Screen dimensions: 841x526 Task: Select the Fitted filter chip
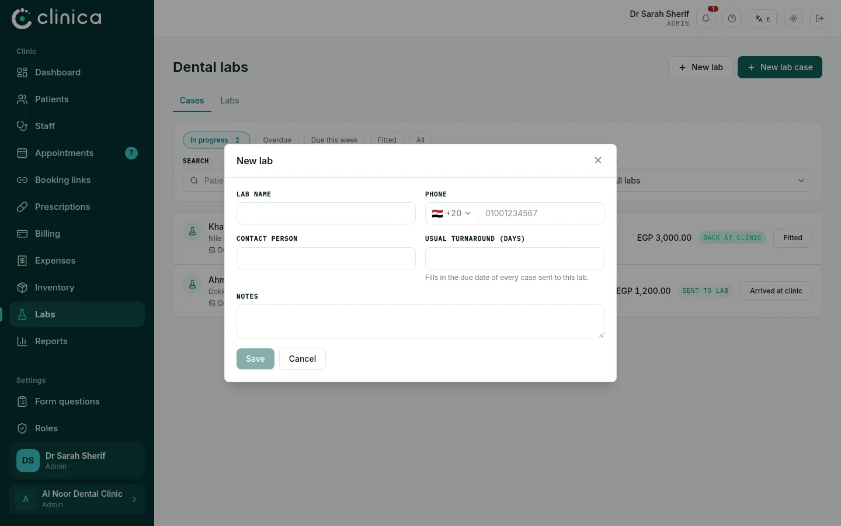387,140
